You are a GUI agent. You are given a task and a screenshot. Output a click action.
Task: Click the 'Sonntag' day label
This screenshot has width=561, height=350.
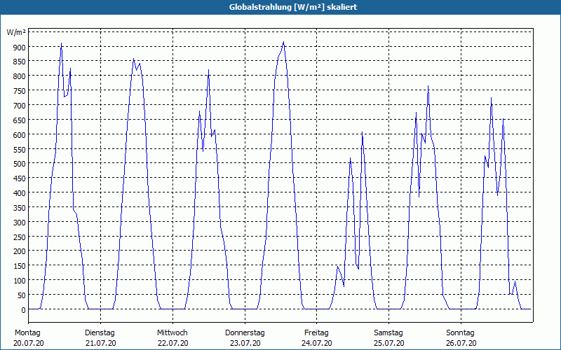(x=460, y=333)
